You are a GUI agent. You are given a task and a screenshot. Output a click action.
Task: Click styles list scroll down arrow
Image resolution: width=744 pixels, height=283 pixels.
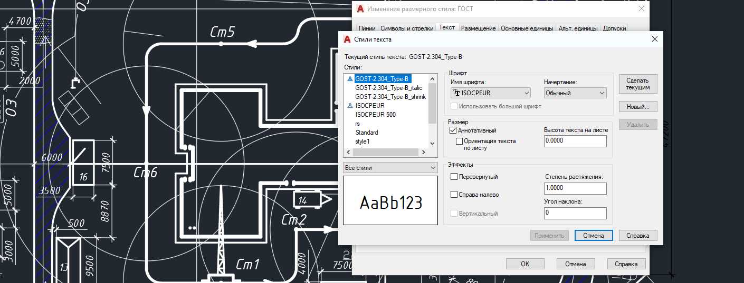tap(433, 143)
